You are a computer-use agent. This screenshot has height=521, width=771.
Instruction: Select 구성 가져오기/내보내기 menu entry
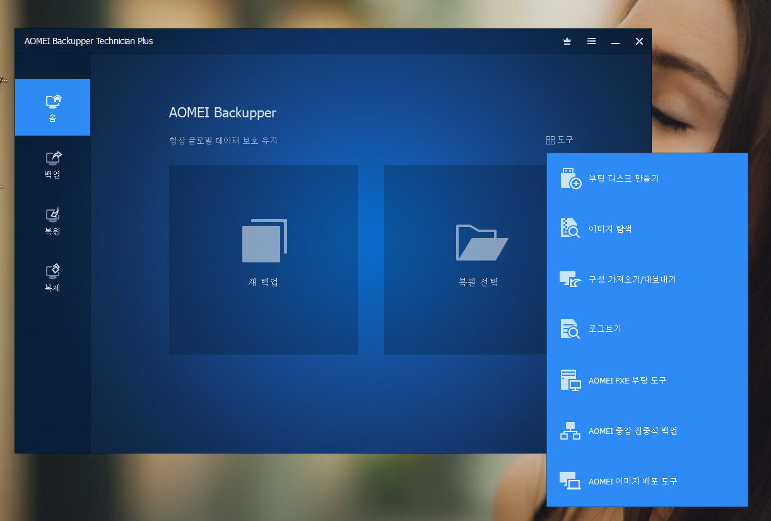[647, 279]
